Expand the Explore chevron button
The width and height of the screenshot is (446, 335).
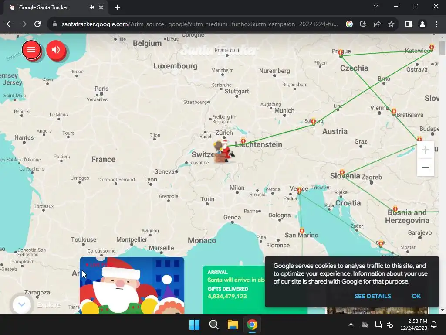(22, 304)
